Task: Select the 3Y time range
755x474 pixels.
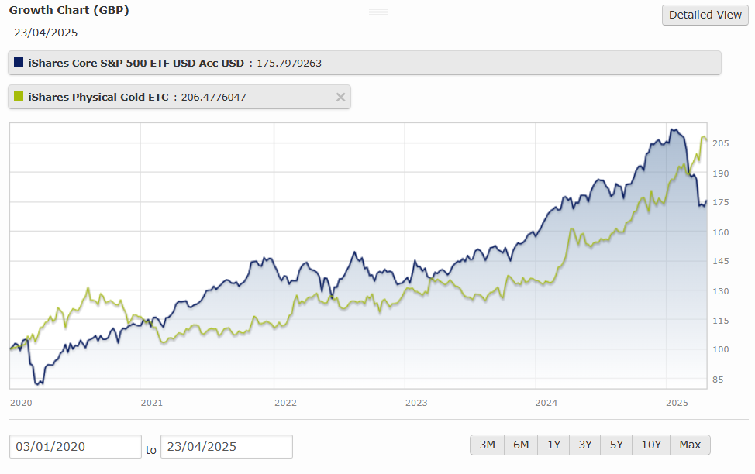Action: pyautogui.click(x=585, y=445)
